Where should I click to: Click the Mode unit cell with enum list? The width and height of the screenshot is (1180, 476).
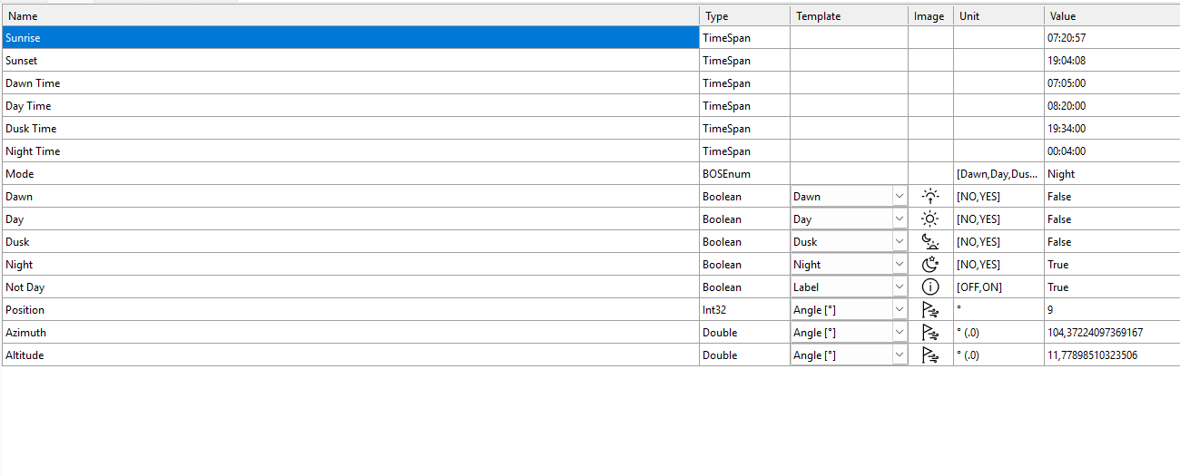[998, 173]
